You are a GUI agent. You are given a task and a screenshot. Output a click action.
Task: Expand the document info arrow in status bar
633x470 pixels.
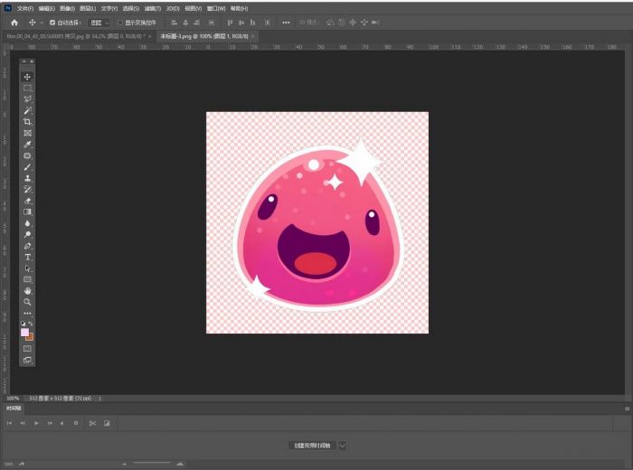(99, 398)
